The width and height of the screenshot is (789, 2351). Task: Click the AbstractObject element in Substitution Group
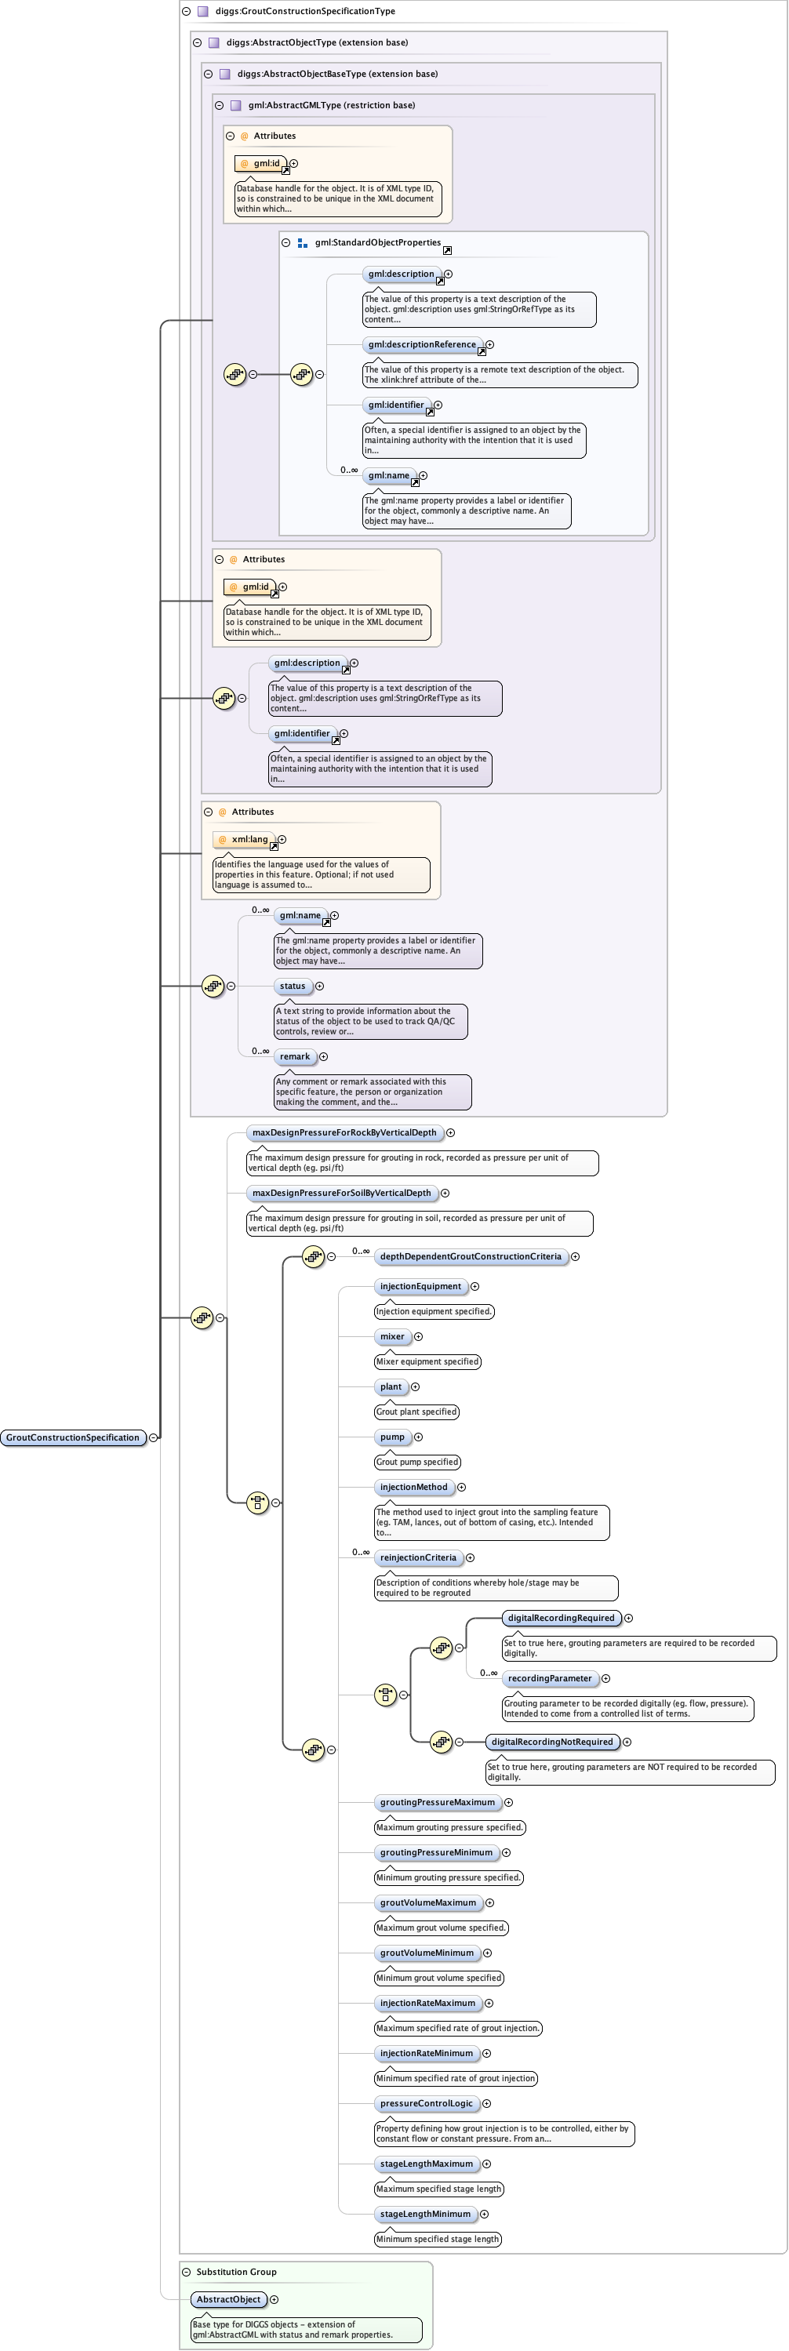[x=228, y=2299]
